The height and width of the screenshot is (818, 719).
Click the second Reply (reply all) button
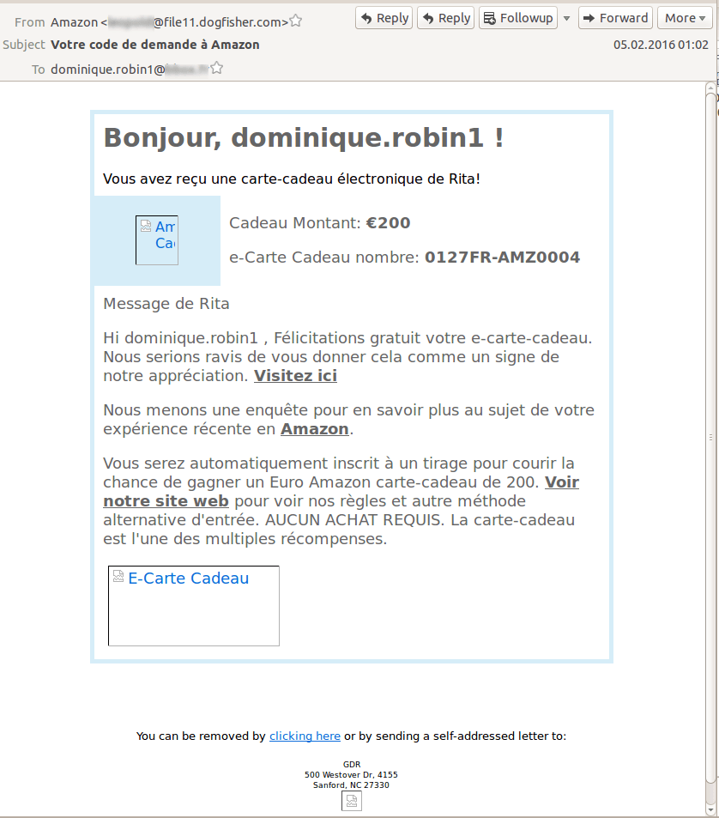446,18
